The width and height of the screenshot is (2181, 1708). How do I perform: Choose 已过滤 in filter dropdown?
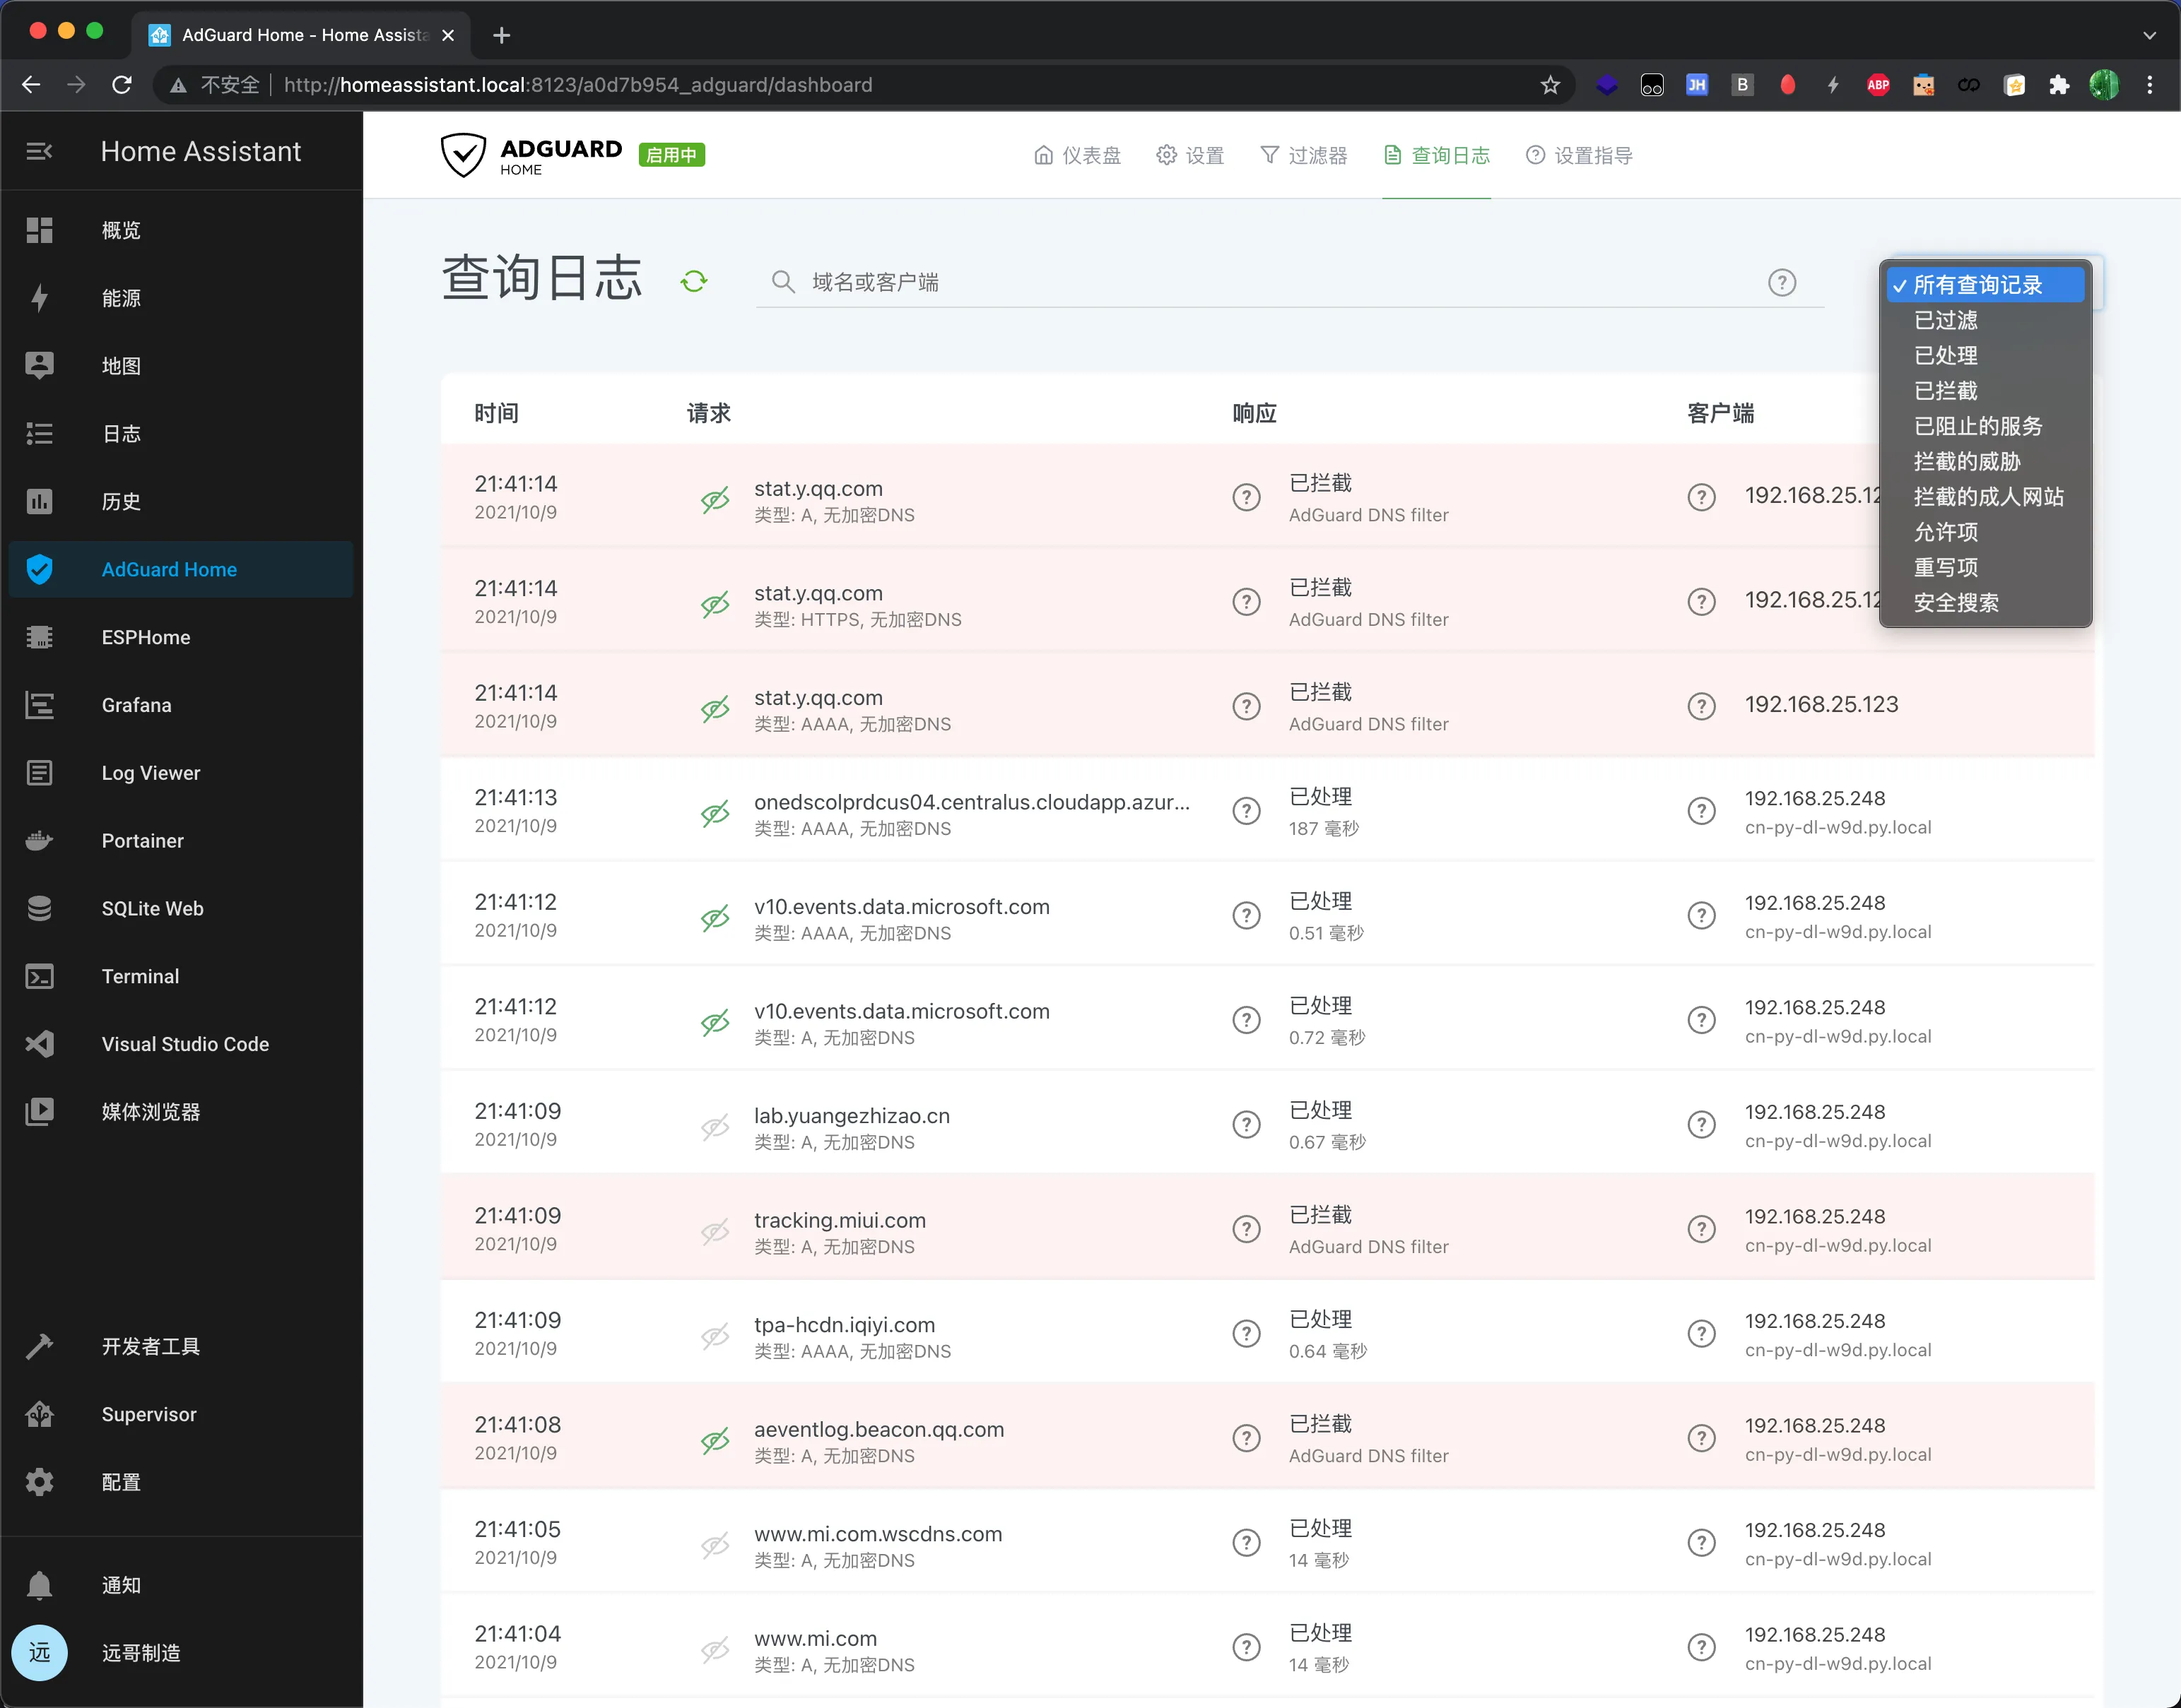[x=1985, y=320]
